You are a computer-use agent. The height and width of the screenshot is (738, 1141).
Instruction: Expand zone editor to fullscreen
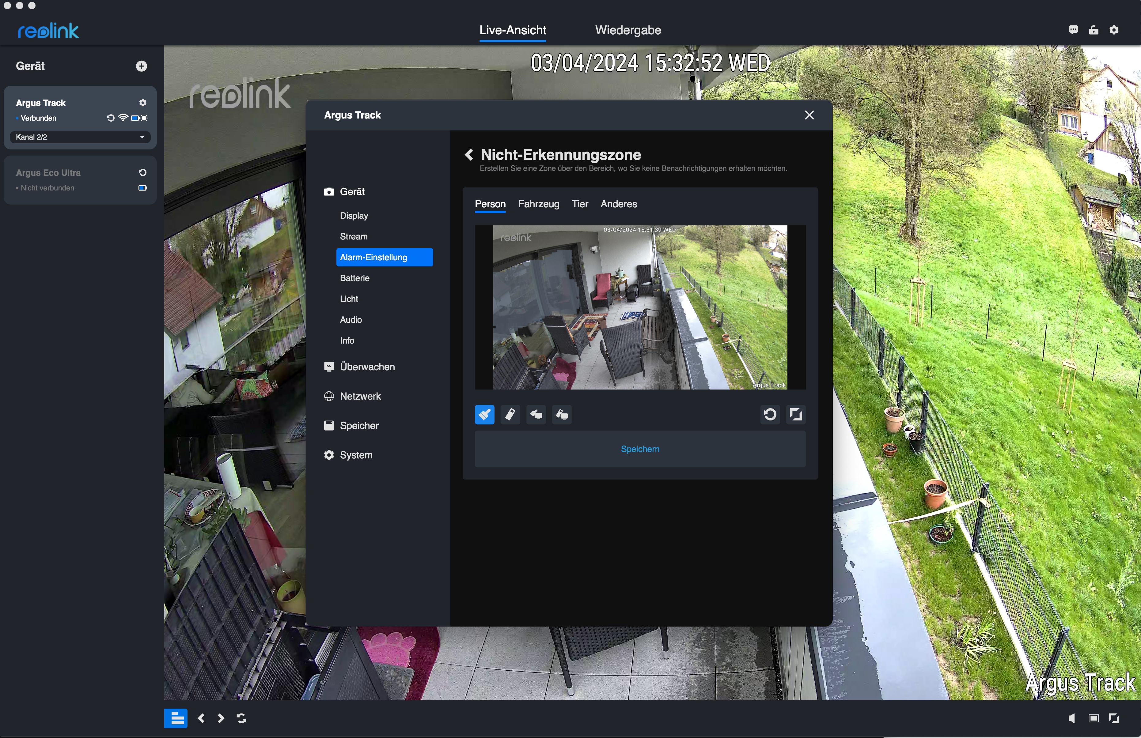tap(796, 415)
